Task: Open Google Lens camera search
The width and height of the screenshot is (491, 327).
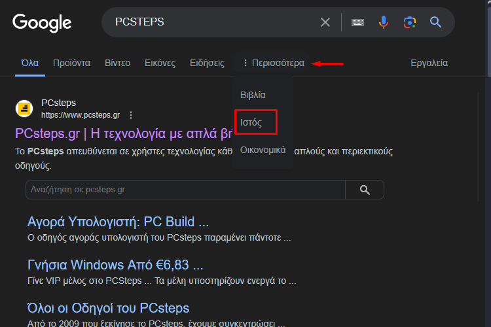Action: point(410,22)
